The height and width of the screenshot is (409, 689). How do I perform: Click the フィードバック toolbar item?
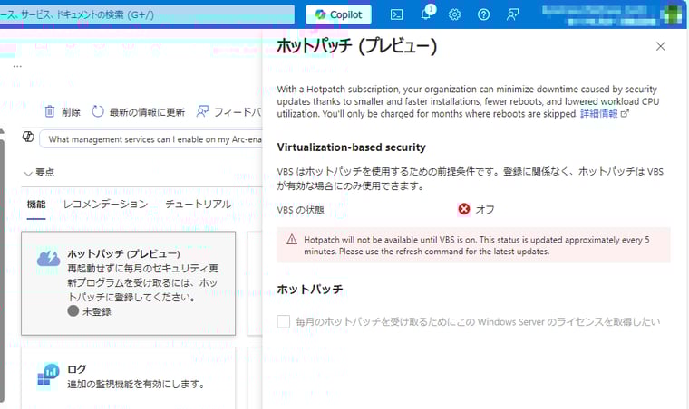point(228,112)
